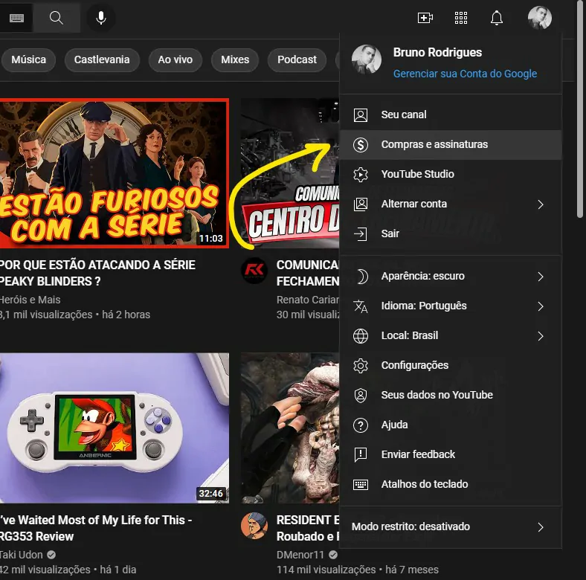Expand Alternar conta submenu chevron
The width and height of the screenshot is (586, 580).
pos(541,204)
